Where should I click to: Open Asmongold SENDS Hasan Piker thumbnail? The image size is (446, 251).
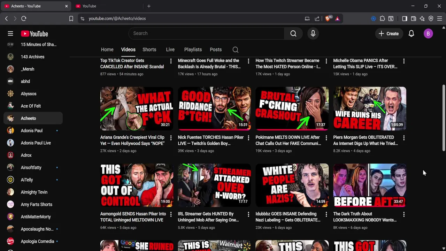pos(137,185)
